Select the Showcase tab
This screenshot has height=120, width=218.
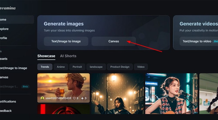point(46,56)
